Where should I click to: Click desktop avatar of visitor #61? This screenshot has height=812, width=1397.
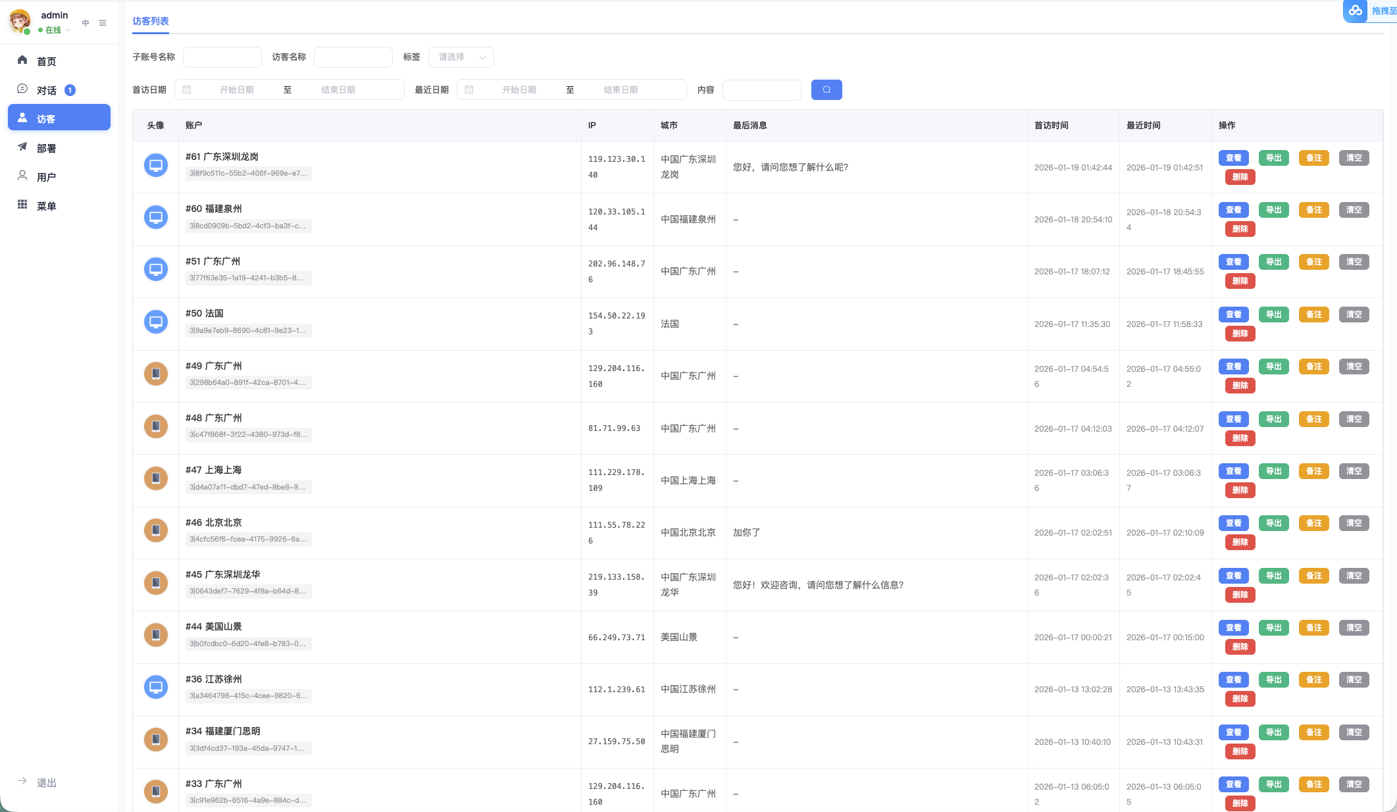(156, 165)
